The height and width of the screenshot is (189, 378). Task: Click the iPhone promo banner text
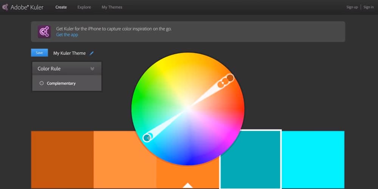(114, 29)
